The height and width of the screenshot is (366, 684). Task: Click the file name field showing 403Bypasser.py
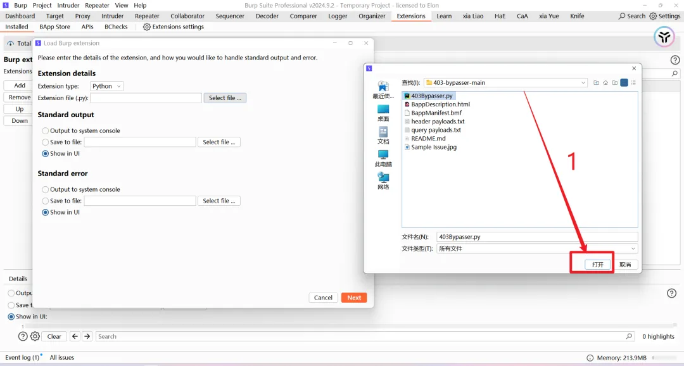[537, 237]
